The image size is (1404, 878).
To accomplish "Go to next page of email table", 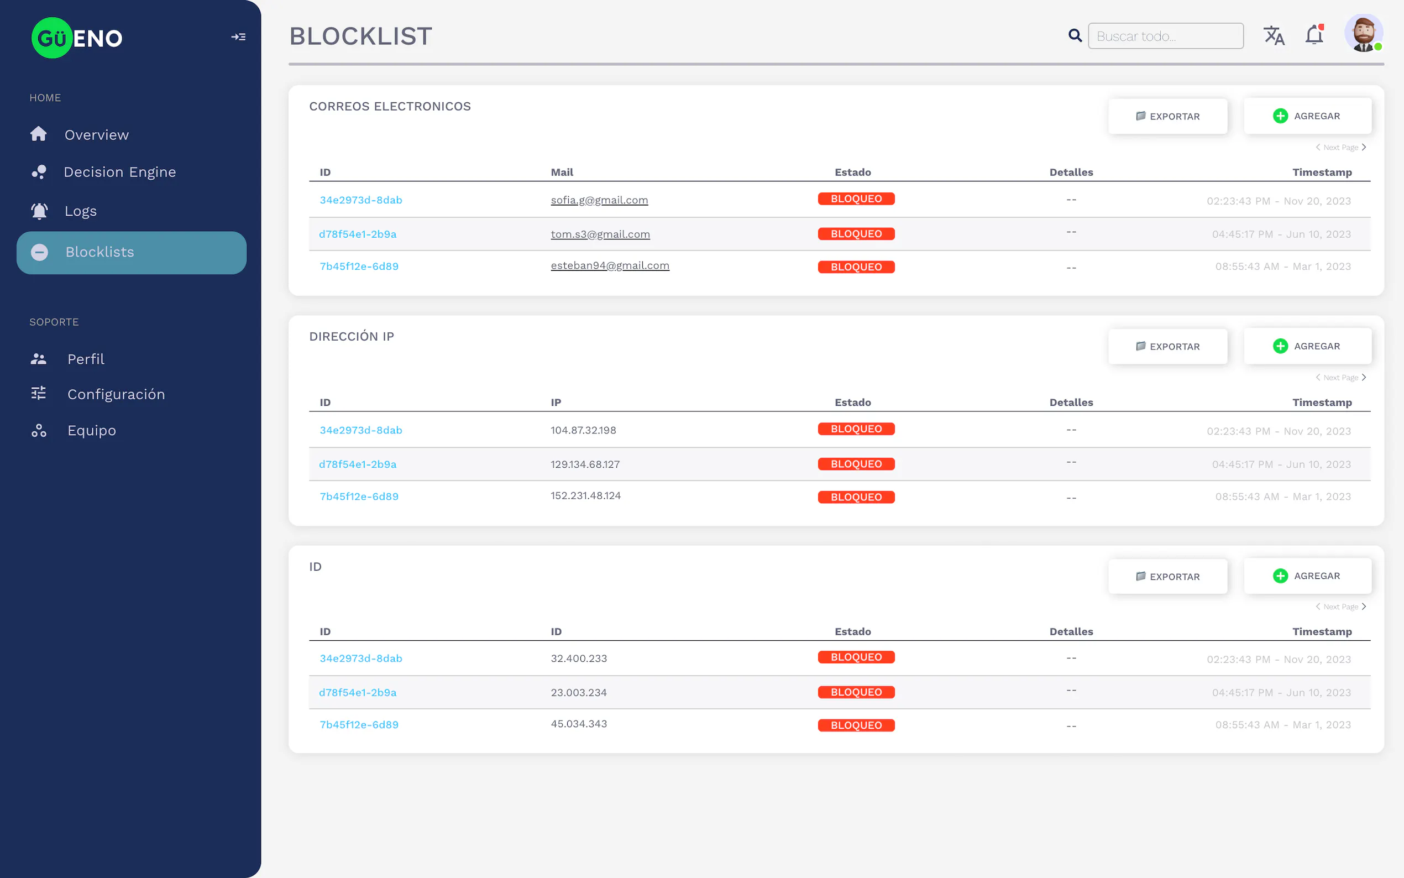I will [1363, 148].
